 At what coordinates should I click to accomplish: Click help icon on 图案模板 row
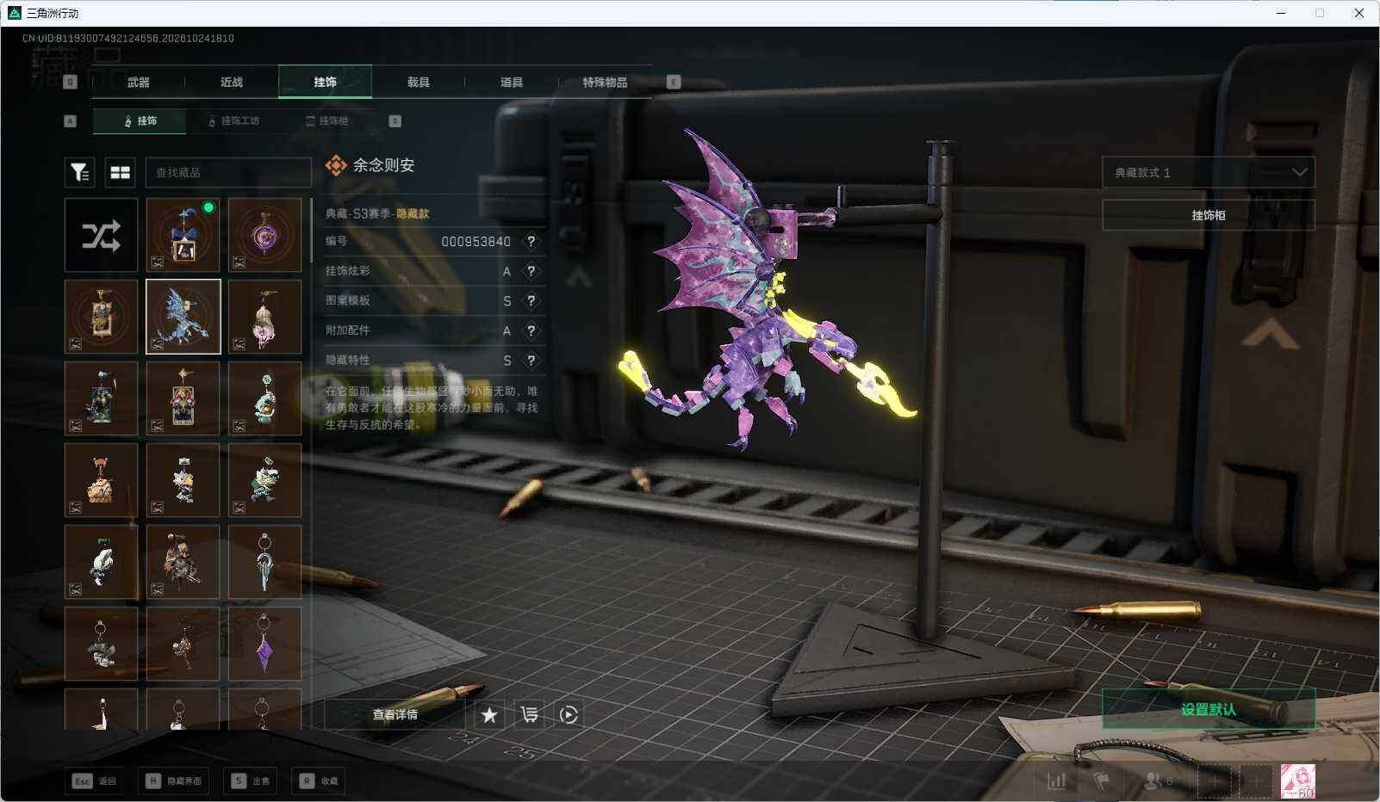pyautogui.click(x=531, y=301)
